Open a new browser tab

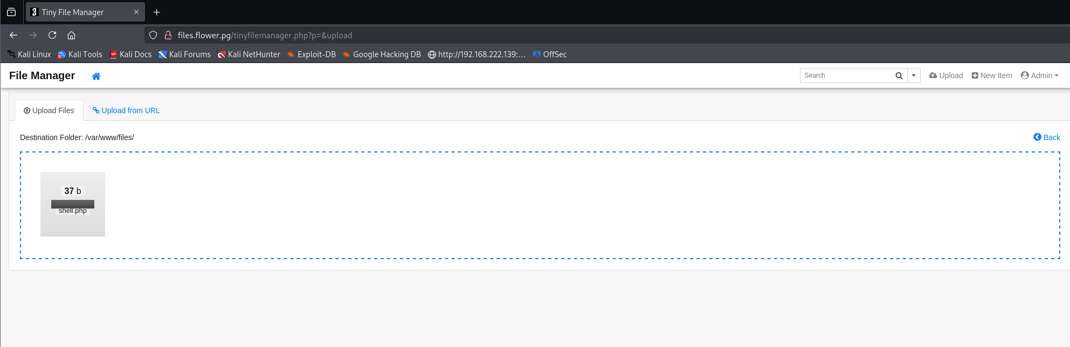coord(156,12)
